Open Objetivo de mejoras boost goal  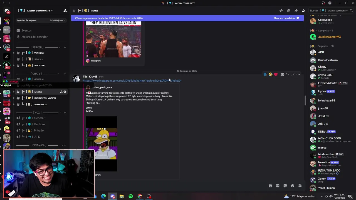tap(41, 20)
